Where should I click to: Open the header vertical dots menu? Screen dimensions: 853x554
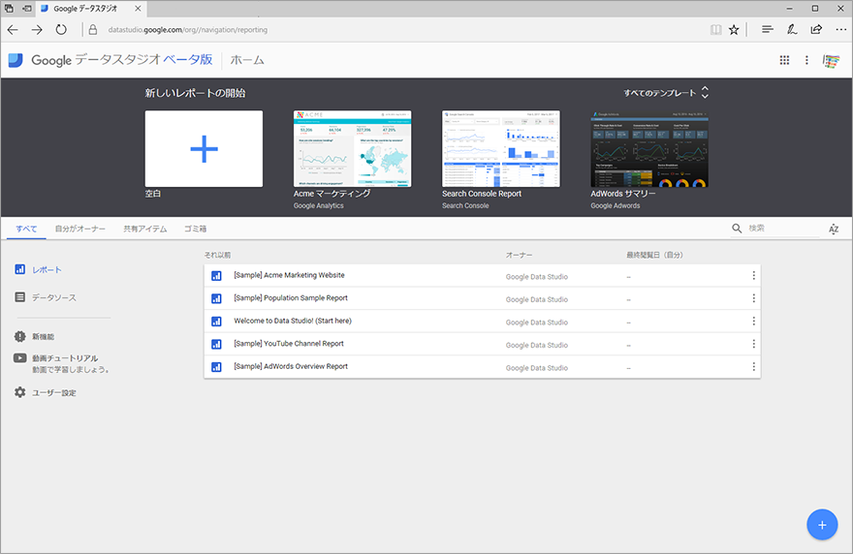click(806, 60)
